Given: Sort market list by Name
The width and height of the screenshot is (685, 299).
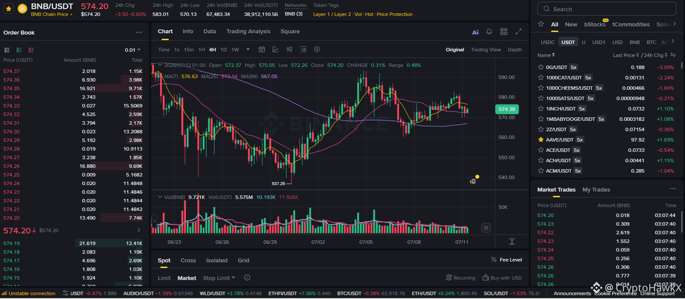Looking at the screenshot, I should 546,55.
